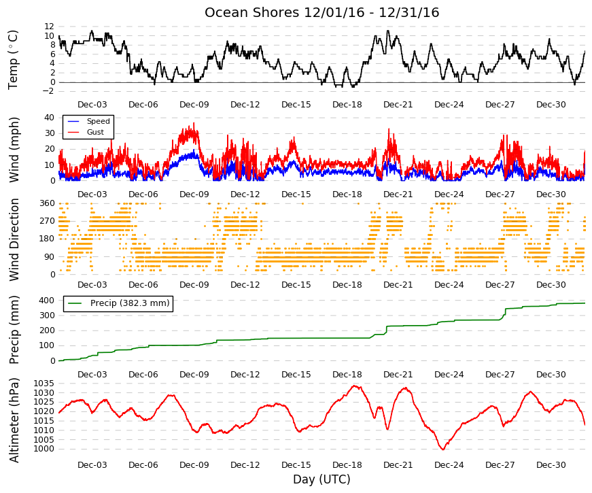Click the Temp (°C) axis label
This screenshot has height=493, width=592.
pos(13,60)
